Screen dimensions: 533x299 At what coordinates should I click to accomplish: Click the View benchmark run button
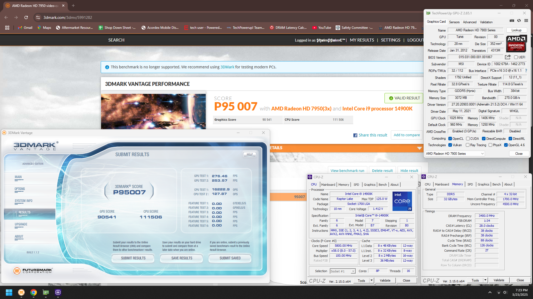[x=347, y=171]
